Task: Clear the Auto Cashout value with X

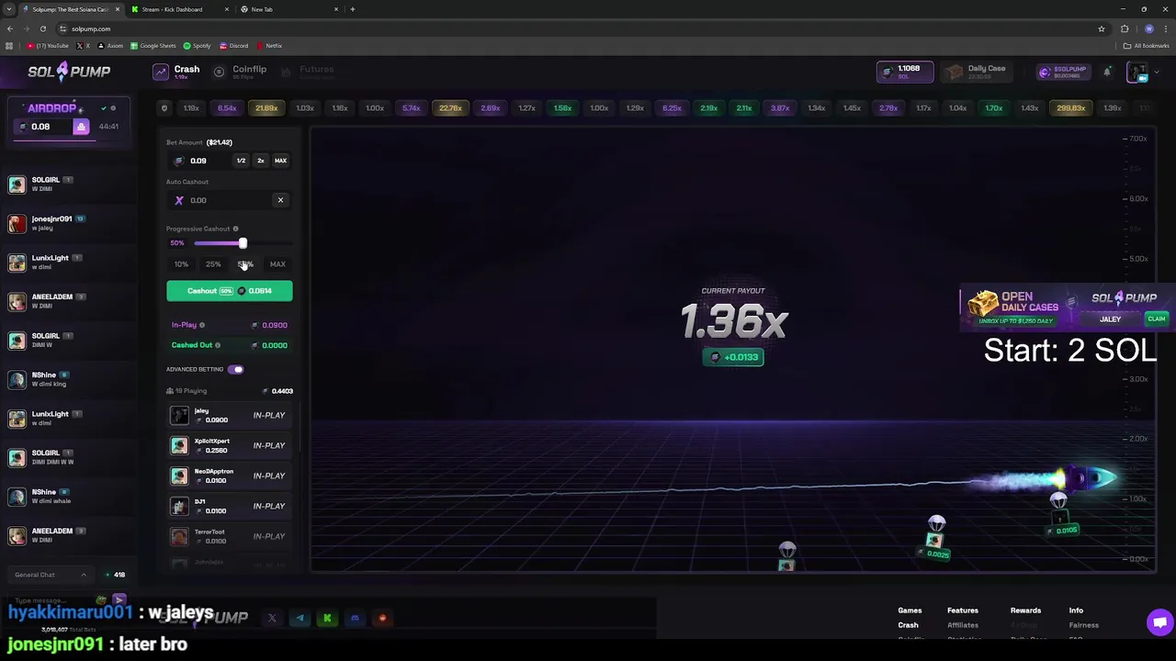Action: click(x=280, y=200)
